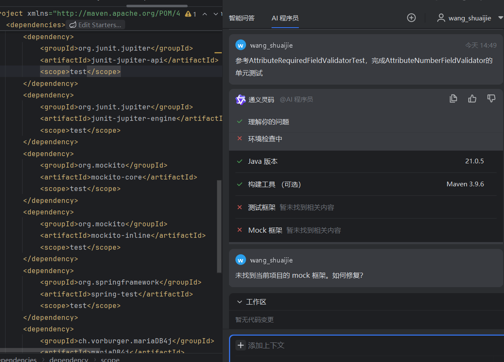Copy the 通义灵码 response
The image size is (504, 362).
(x=453, y=99)
